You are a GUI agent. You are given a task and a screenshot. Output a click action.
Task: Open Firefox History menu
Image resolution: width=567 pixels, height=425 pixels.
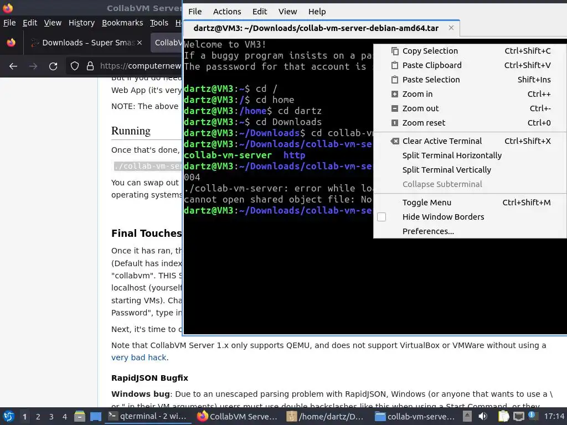point(82,23)
